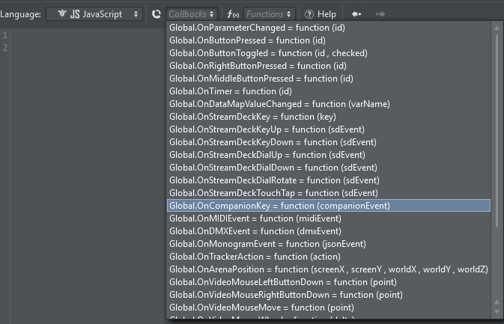504x324 pixels.
Task: Open the Functions dropdown
Action: [x=269, y=13]
